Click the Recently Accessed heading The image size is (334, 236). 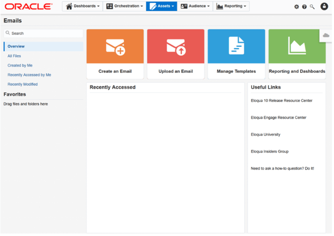tap(113, 87)
